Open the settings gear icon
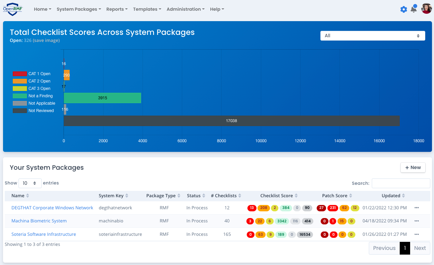 pos(403,9)
